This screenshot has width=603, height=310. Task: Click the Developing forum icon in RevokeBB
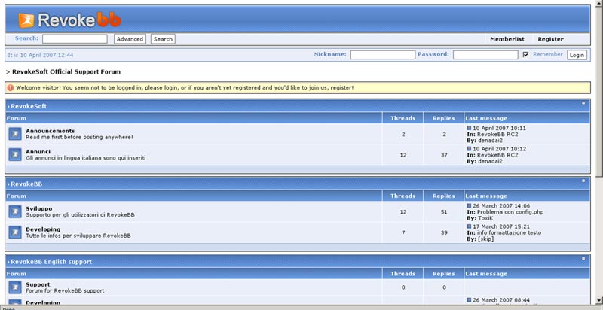(x=14, y=232)
